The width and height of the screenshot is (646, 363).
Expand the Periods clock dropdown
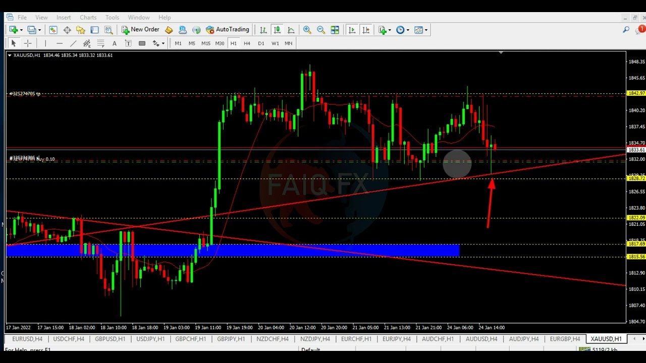[x=407, y=30]
